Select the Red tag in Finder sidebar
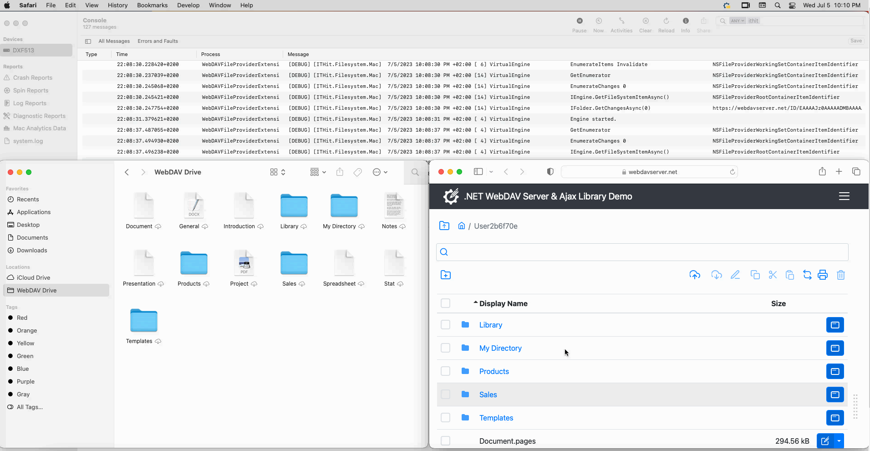 tap(22, 318)
